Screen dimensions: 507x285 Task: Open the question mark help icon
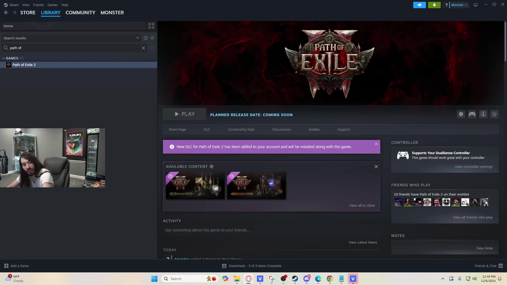tap(446, 5)
